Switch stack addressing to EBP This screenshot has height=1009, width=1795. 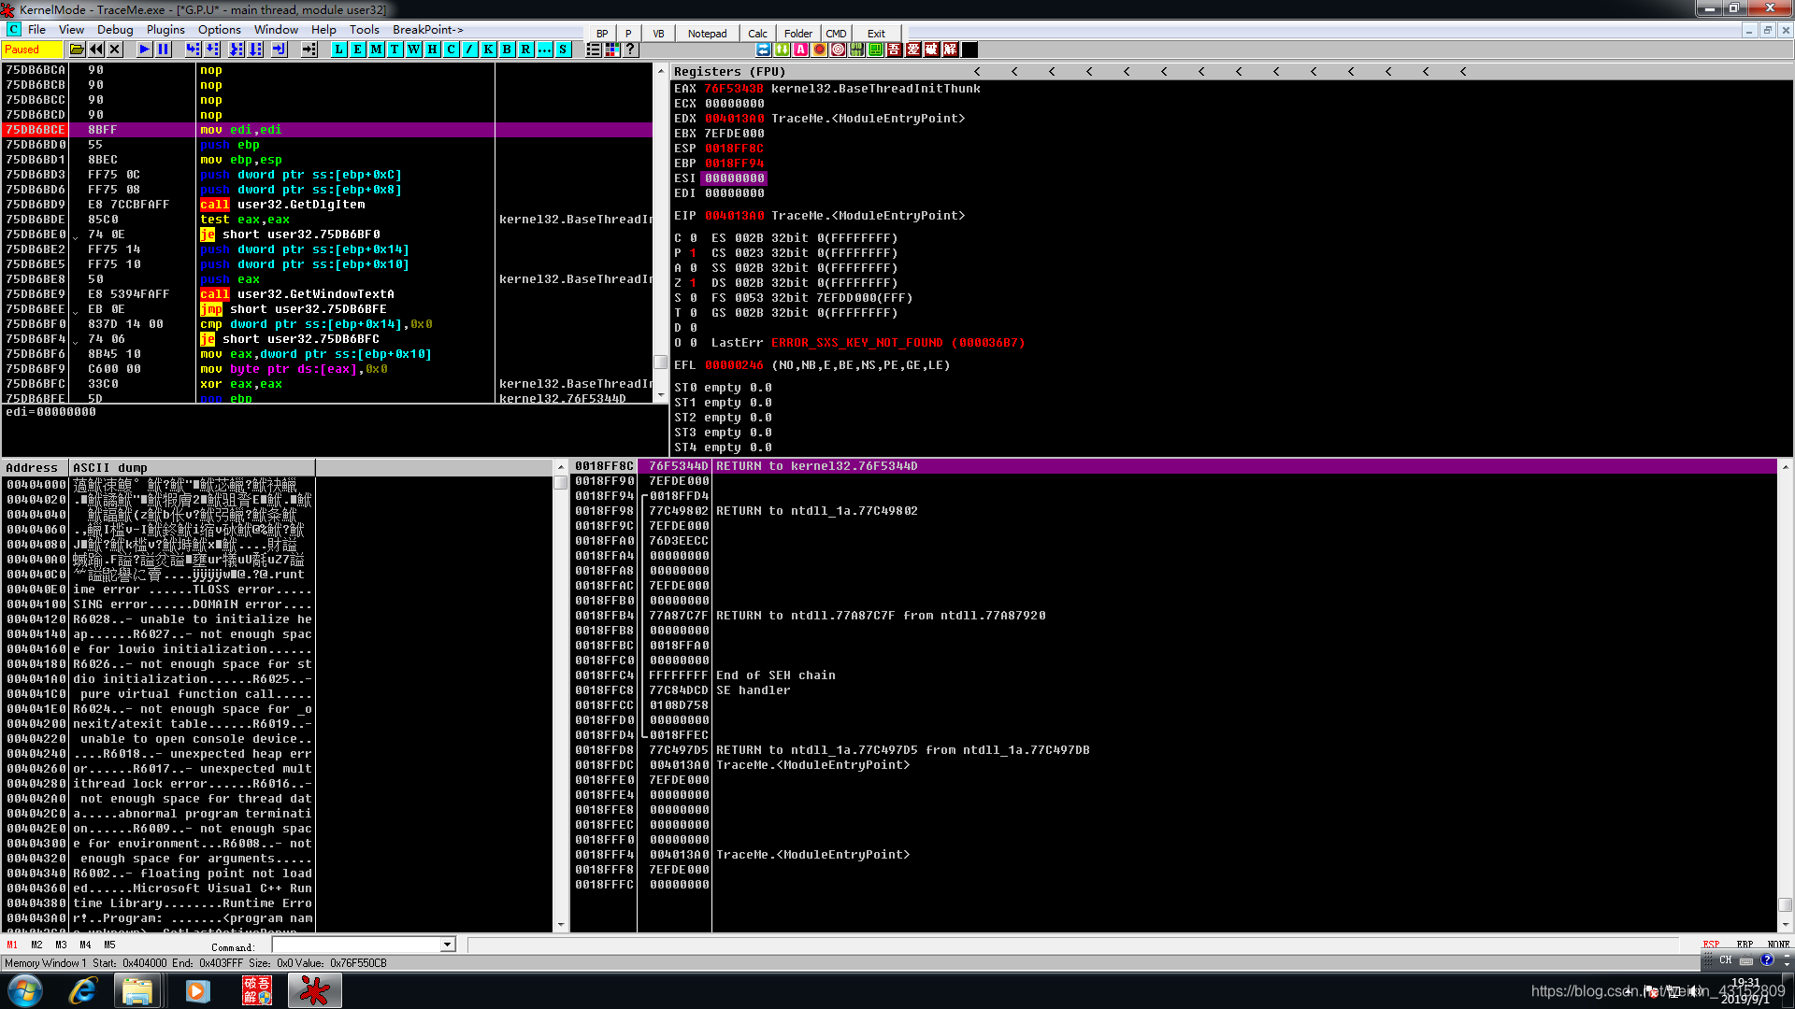click(x=1745, y=945)
